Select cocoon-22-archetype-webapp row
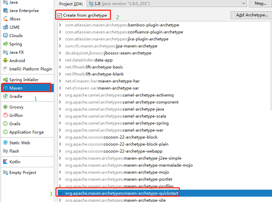 [x=164, y=151]
